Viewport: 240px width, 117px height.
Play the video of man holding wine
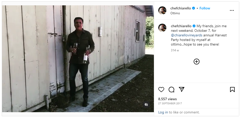click(x=78, y=59)
